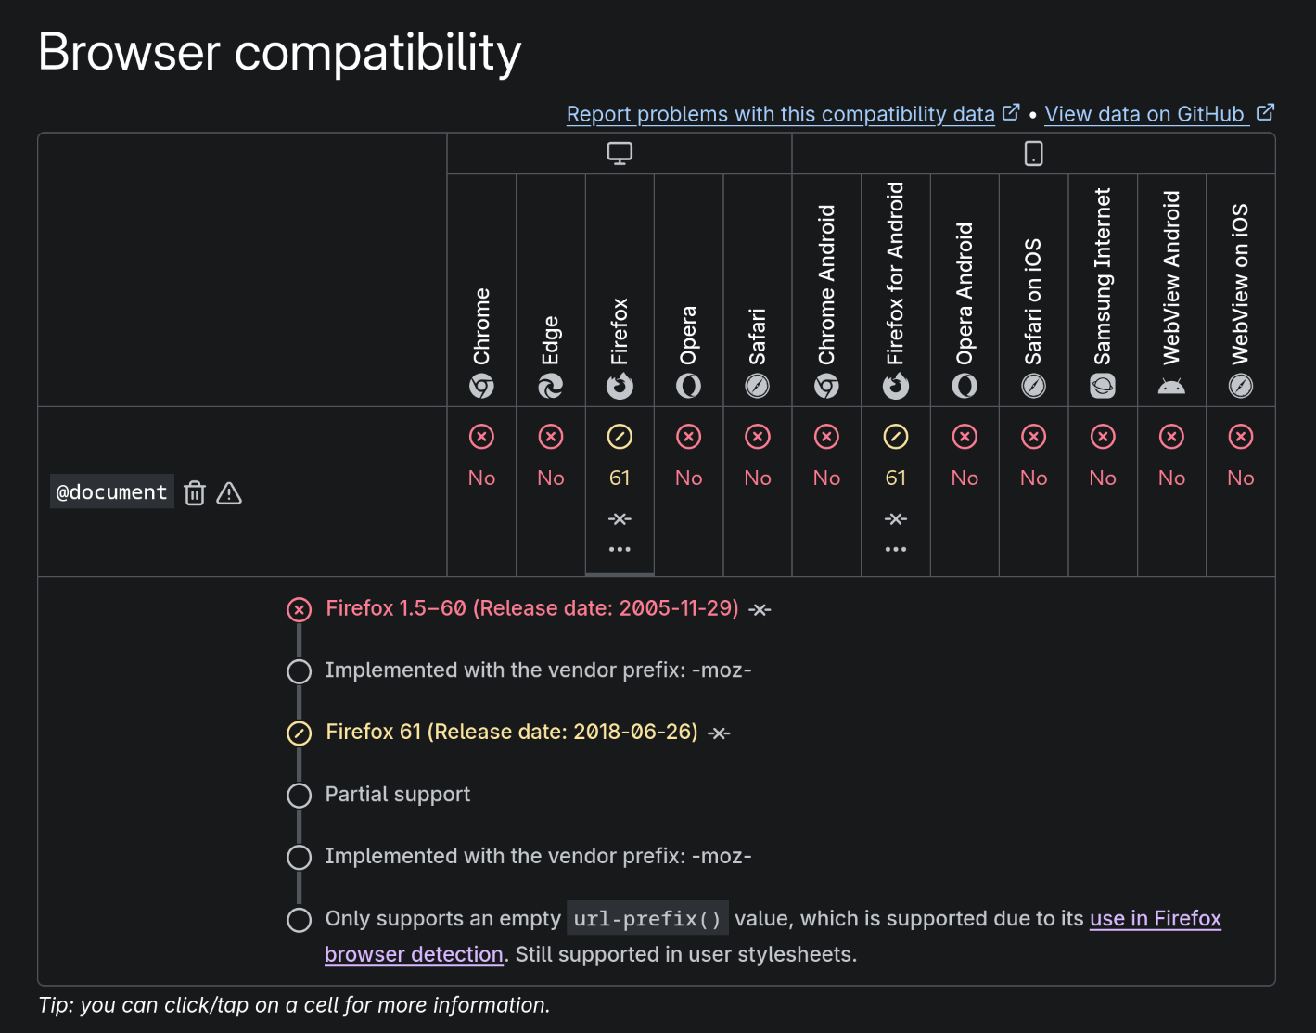Collapse the Firefox 61 support details cell
Viewport: 1316px width, 1033px height.
click(620, 491)
